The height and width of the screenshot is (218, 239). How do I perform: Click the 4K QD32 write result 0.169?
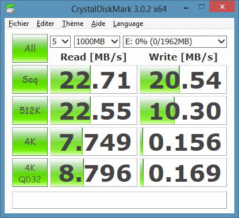[x=183, y=173]
